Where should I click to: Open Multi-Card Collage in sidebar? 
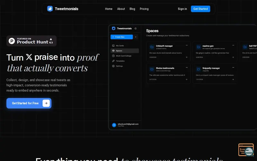(x=125, y=56)
